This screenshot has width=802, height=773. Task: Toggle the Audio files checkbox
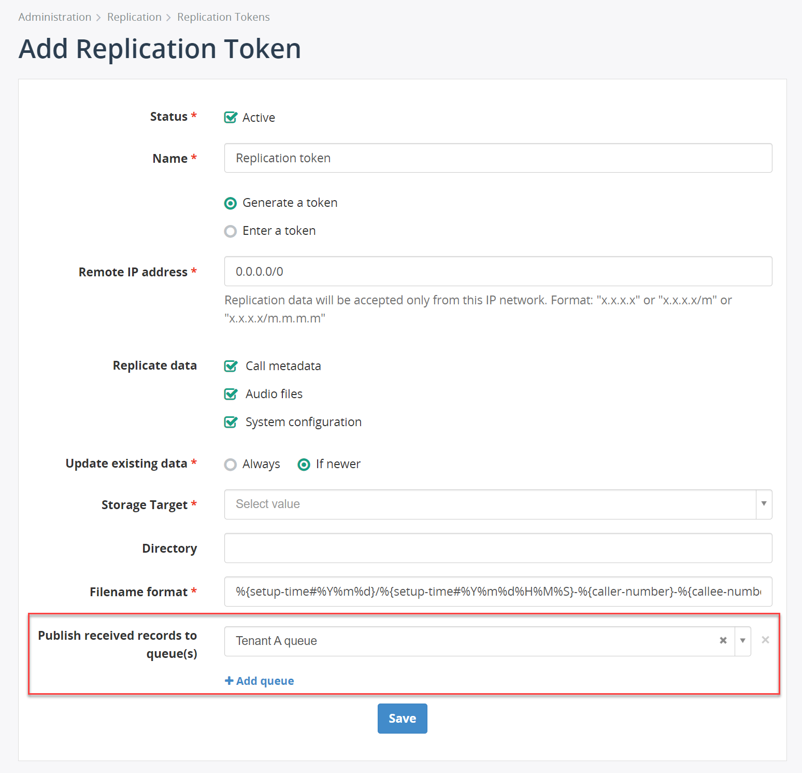tap(231, 394)
